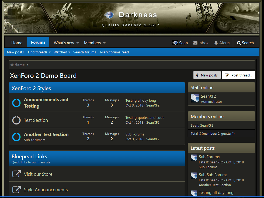Click the Home breadcrumb house icon

tap(12, 65)
